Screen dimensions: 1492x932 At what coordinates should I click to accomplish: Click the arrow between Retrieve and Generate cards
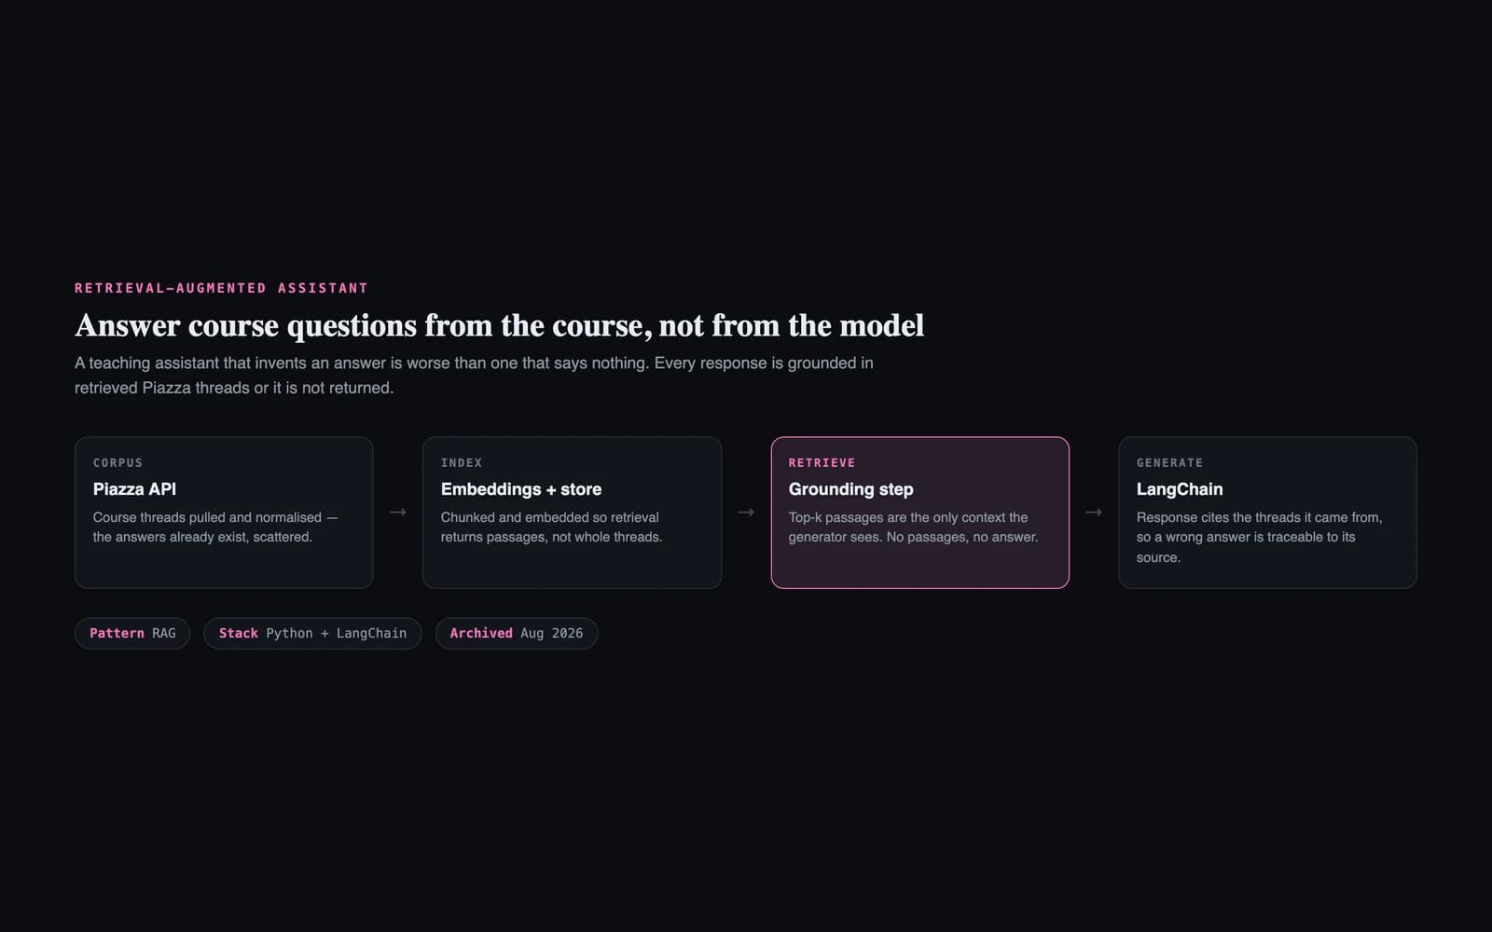[1094, 512]
